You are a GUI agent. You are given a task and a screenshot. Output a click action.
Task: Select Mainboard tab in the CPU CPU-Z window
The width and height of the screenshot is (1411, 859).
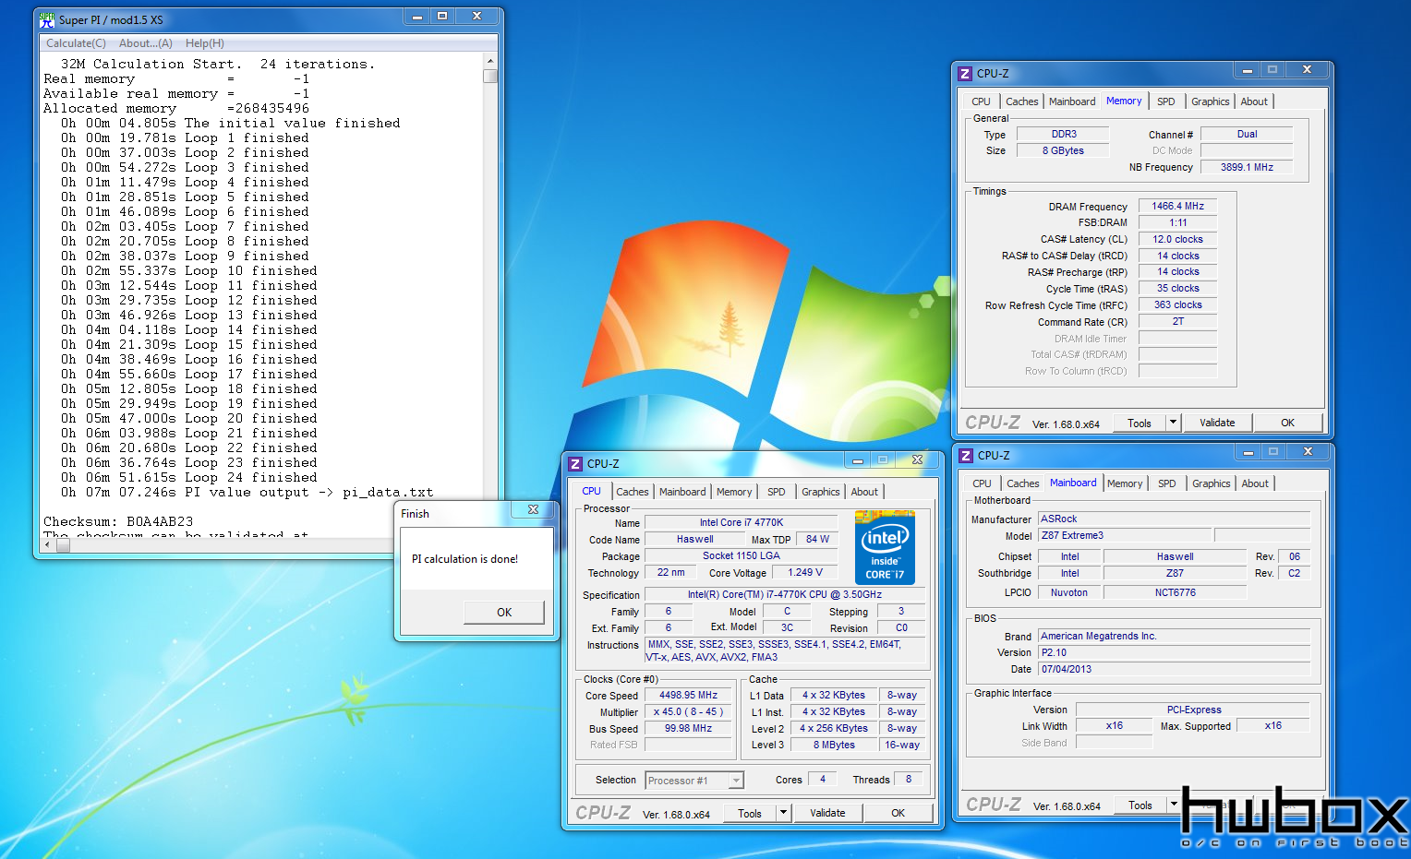click(682, 492)
